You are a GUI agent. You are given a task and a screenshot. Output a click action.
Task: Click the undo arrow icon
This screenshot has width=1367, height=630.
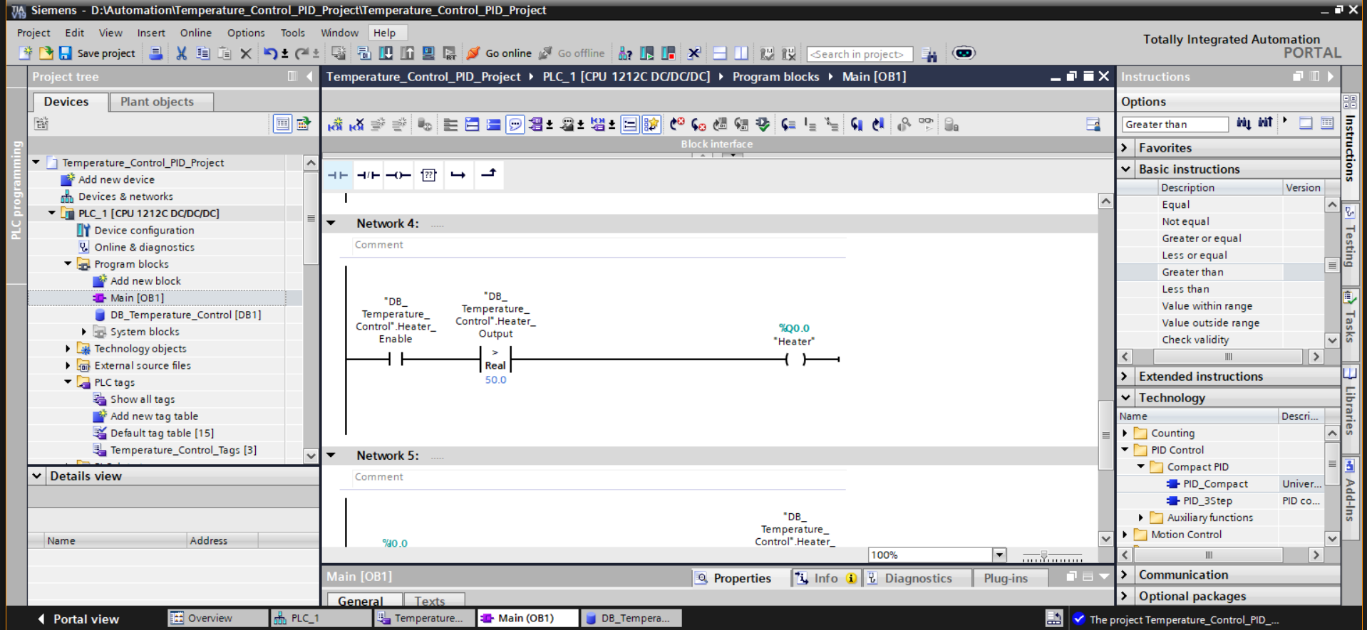pos(270,53)
